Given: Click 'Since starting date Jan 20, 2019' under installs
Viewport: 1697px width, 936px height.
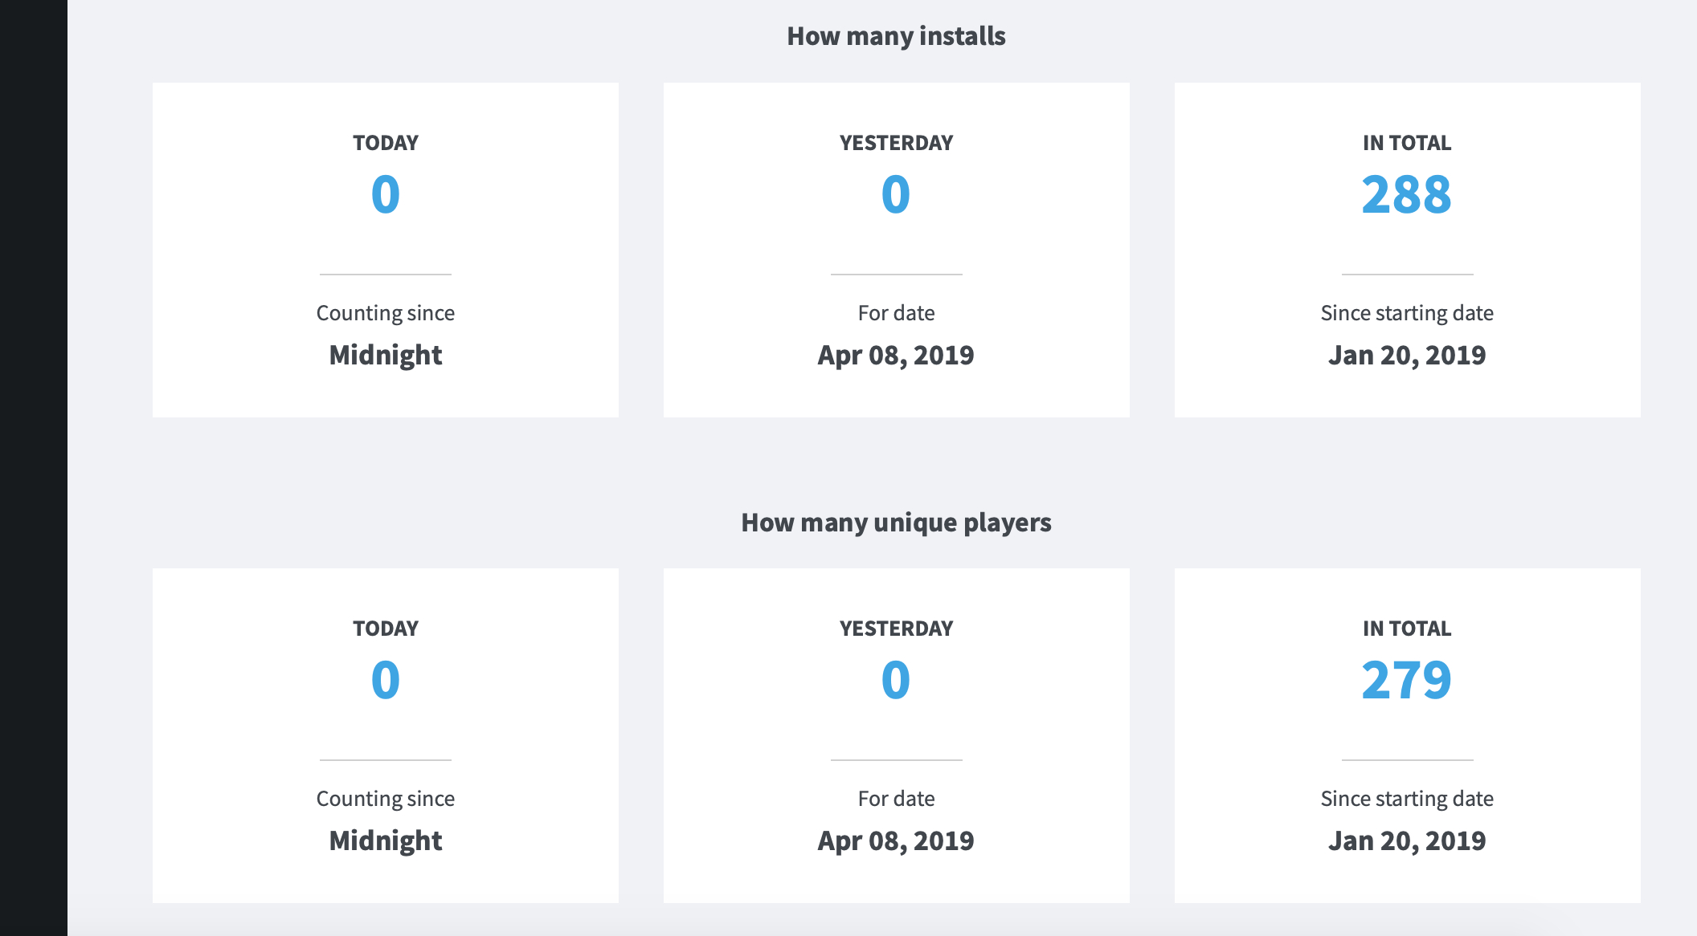Looking at the screenshot, I should pos(1406,336).
